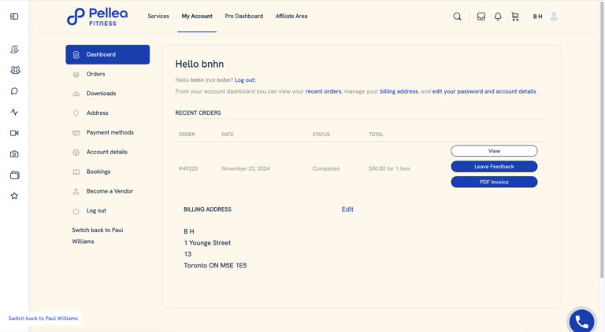Open the Affiliate Area menu item
Screen dimensions: 605x332
click(x=291, y=17)
